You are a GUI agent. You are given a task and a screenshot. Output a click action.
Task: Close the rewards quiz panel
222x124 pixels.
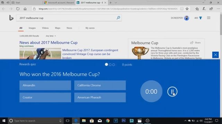pos(215,55)
